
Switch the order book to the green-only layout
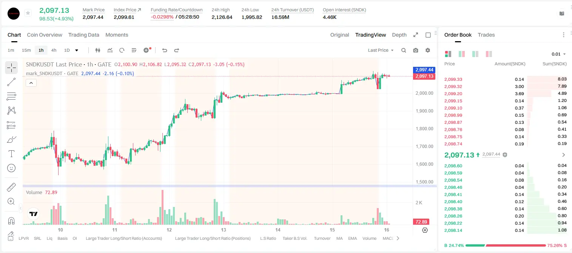(x=475, y=54)
